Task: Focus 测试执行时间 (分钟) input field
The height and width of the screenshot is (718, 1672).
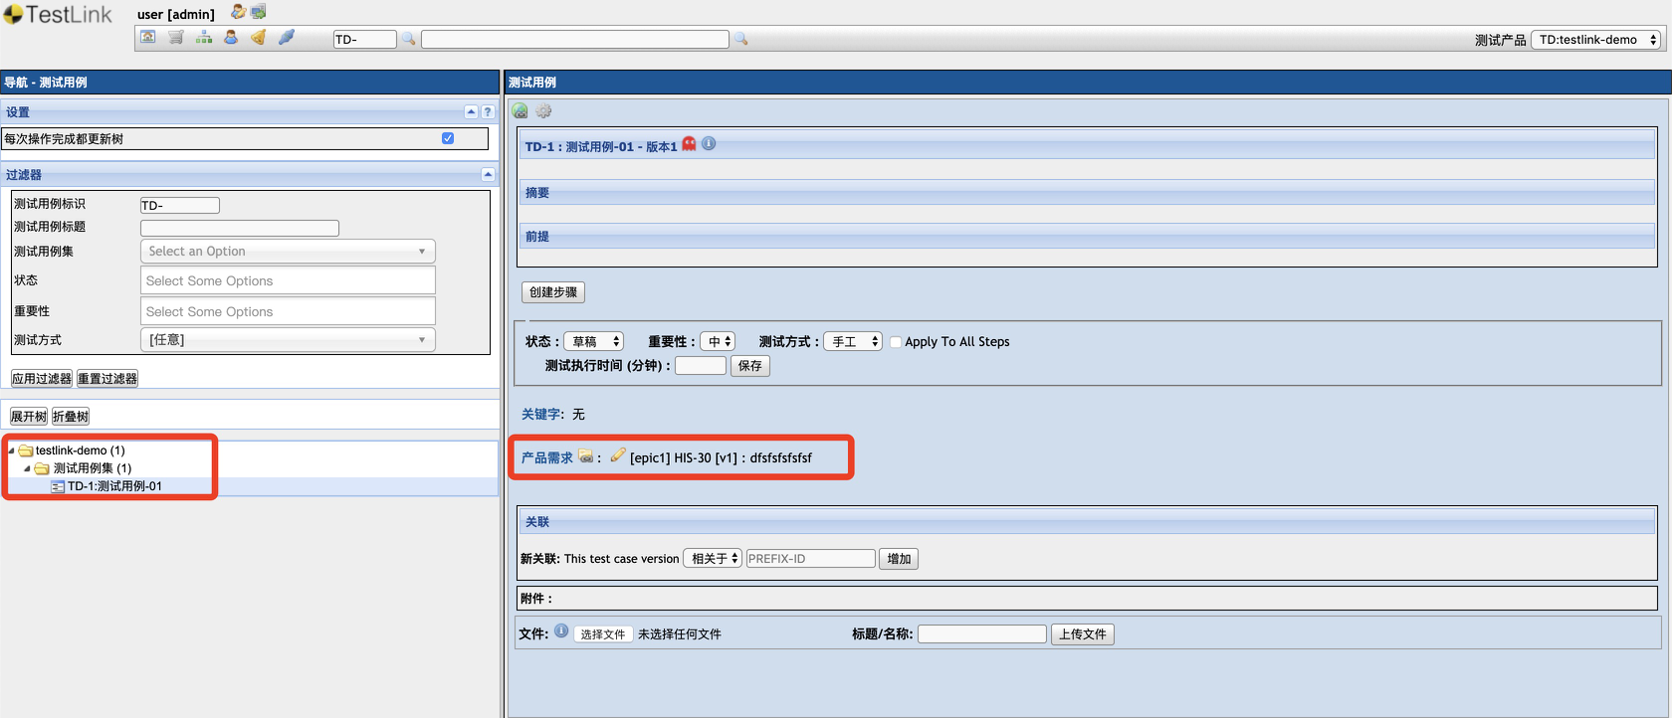Action: pos(701,366)
